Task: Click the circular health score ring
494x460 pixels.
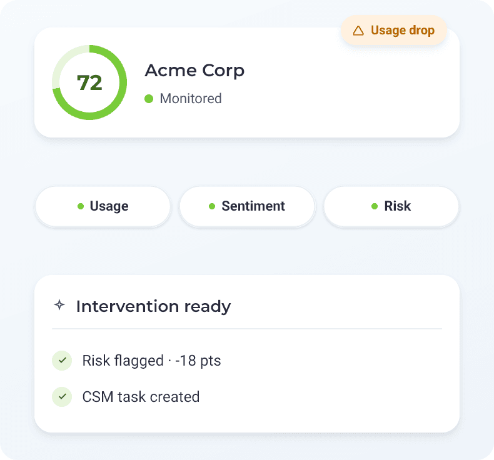Action: (x=89, y=82)
